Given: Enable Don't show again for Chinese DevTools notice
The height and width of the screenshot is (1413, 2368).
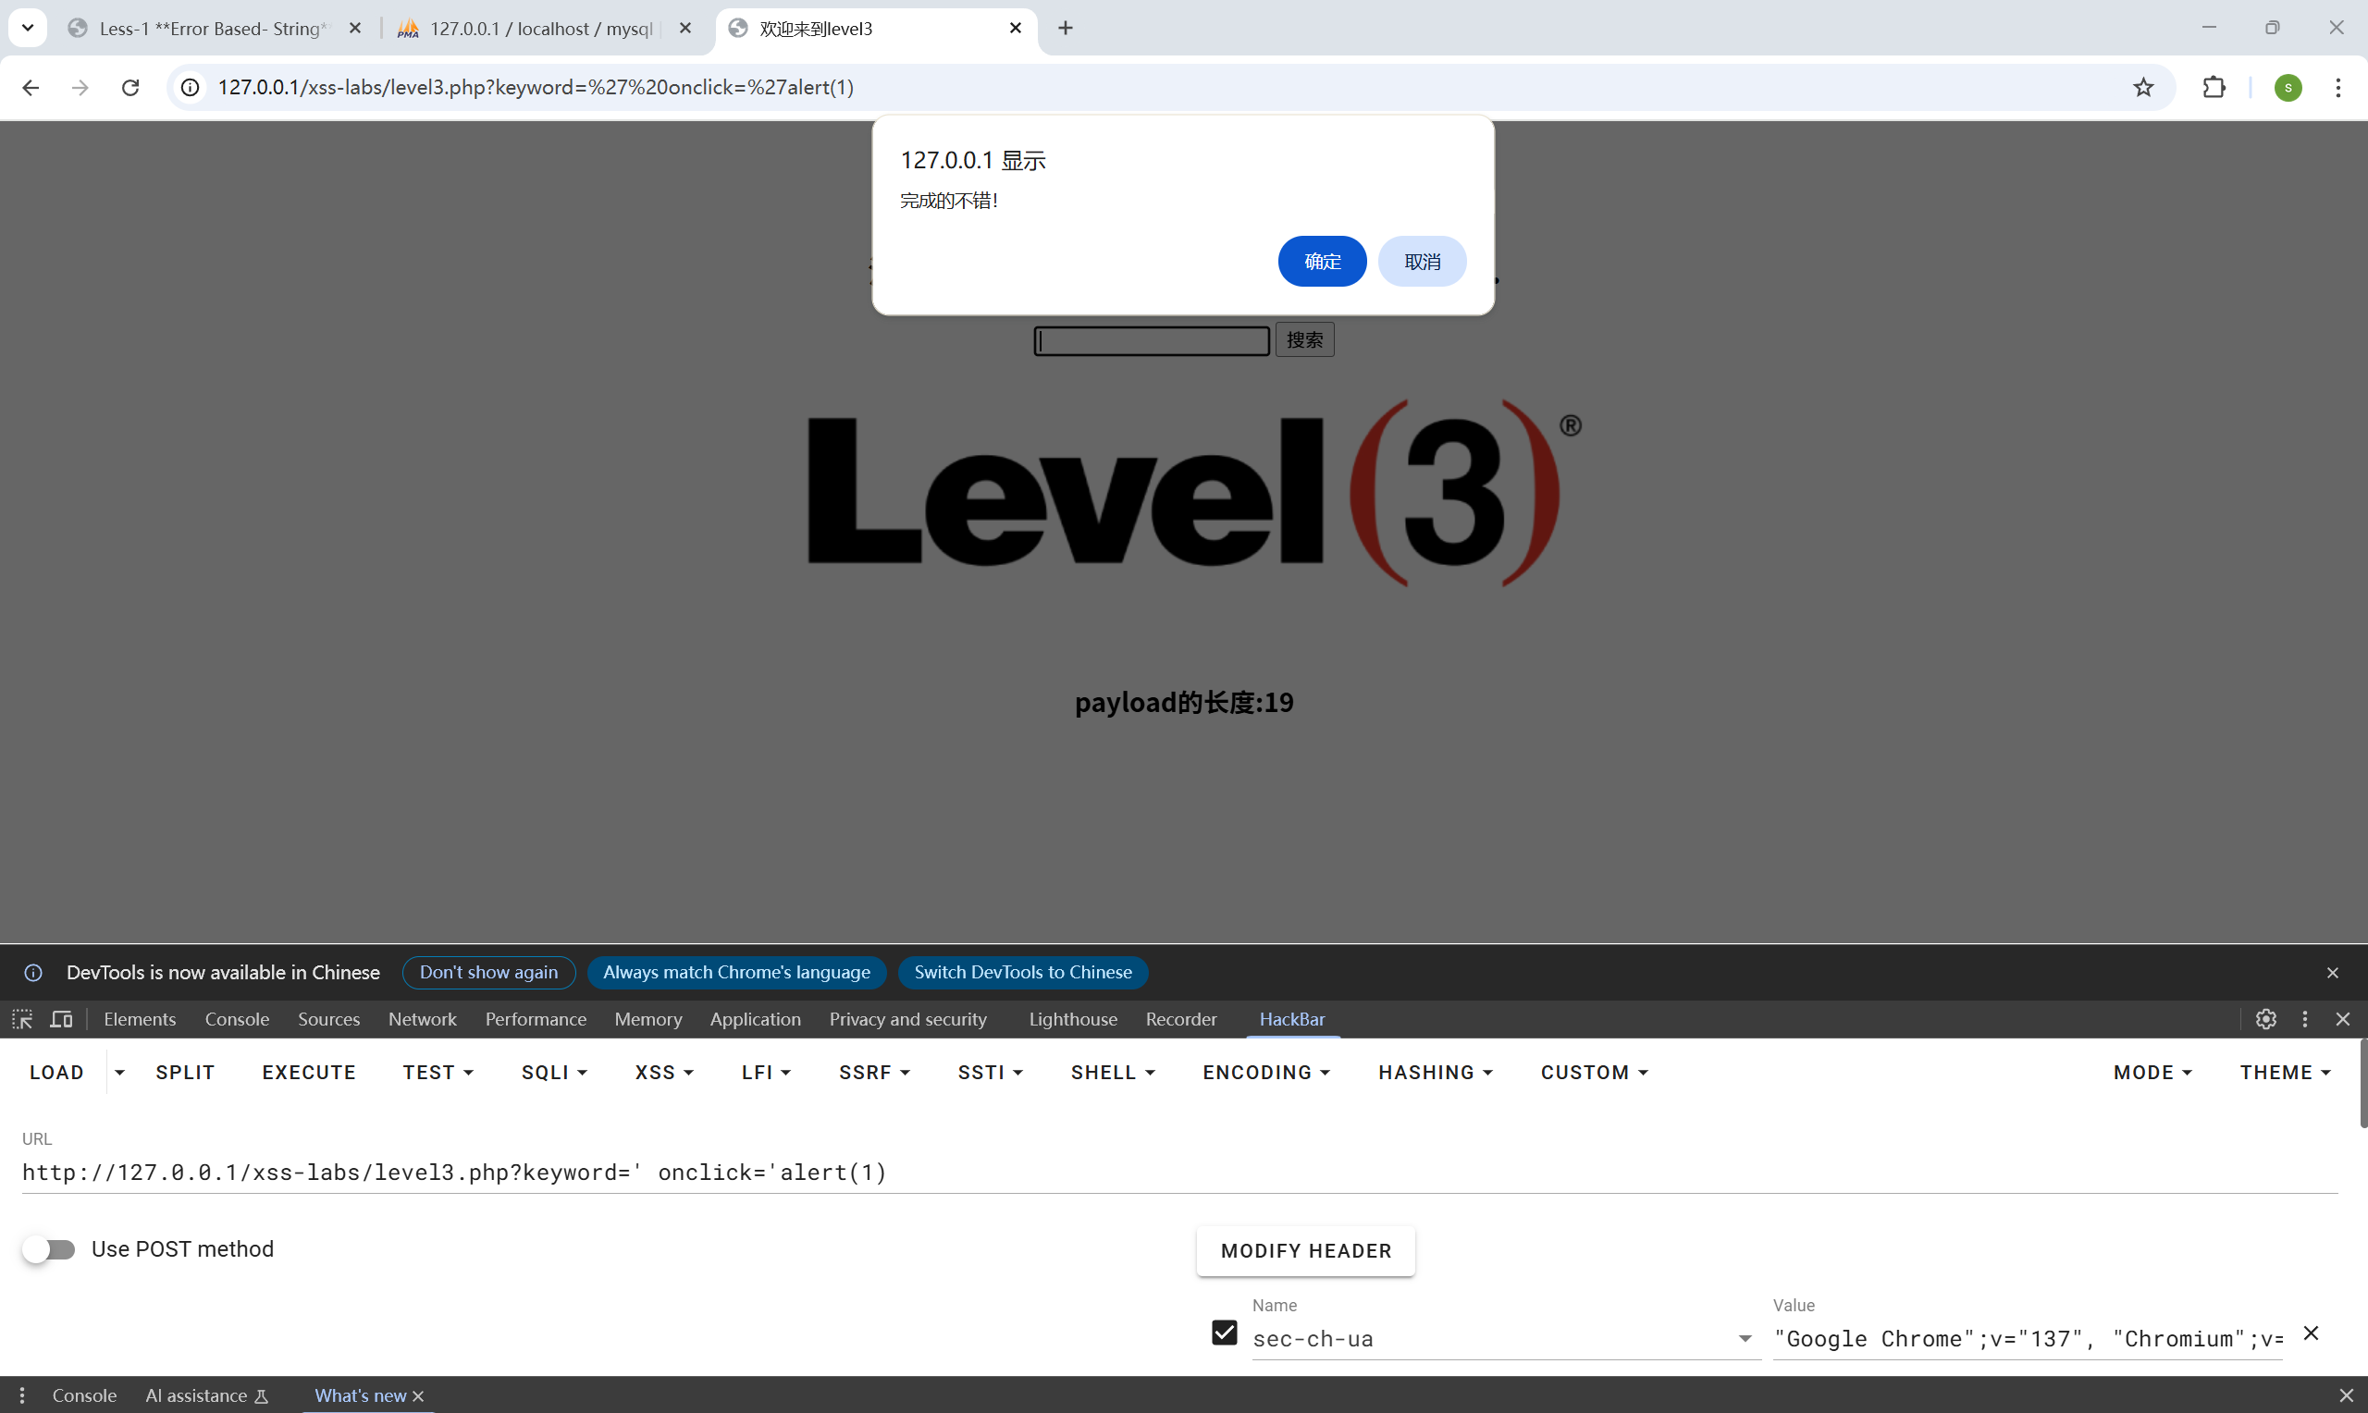Looking at the screenshot, I should [488, 972].
